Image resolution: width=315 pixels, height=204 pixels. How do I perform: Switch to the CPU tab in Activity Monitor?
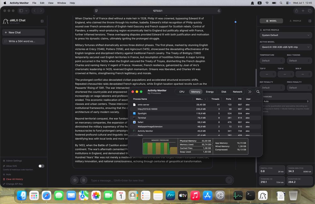182,92
